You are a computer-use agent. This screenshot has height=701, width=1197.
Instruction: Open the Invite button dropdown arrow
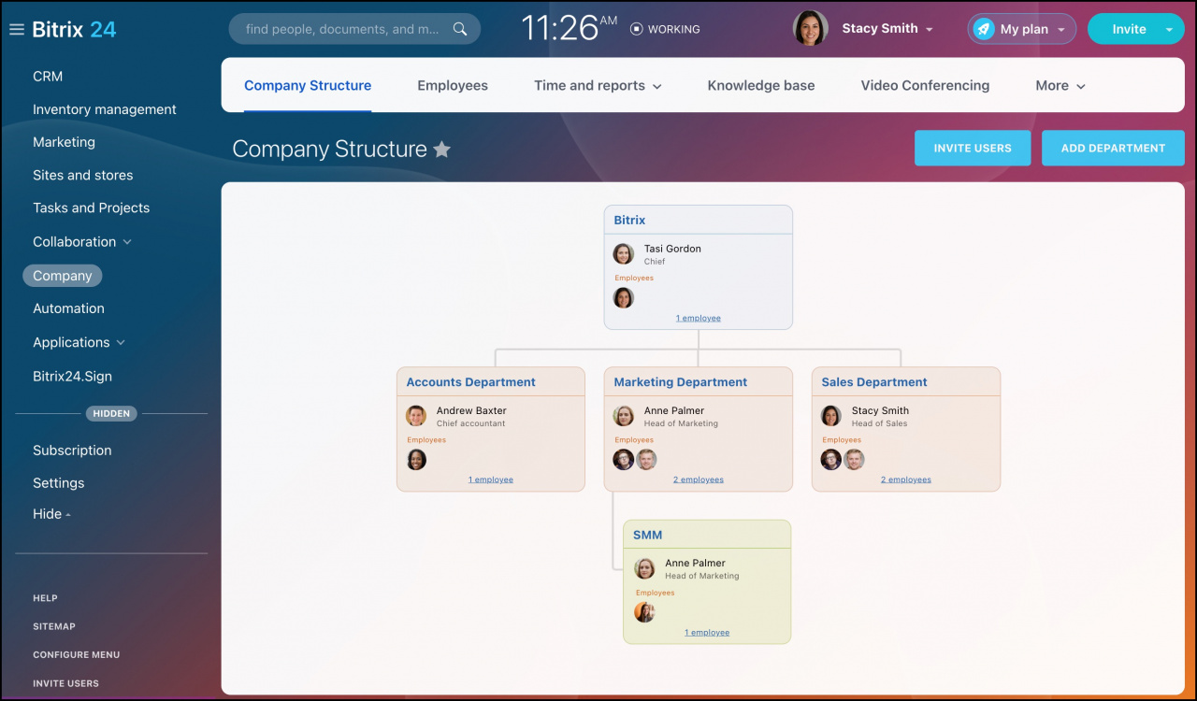coord(1169,30)
